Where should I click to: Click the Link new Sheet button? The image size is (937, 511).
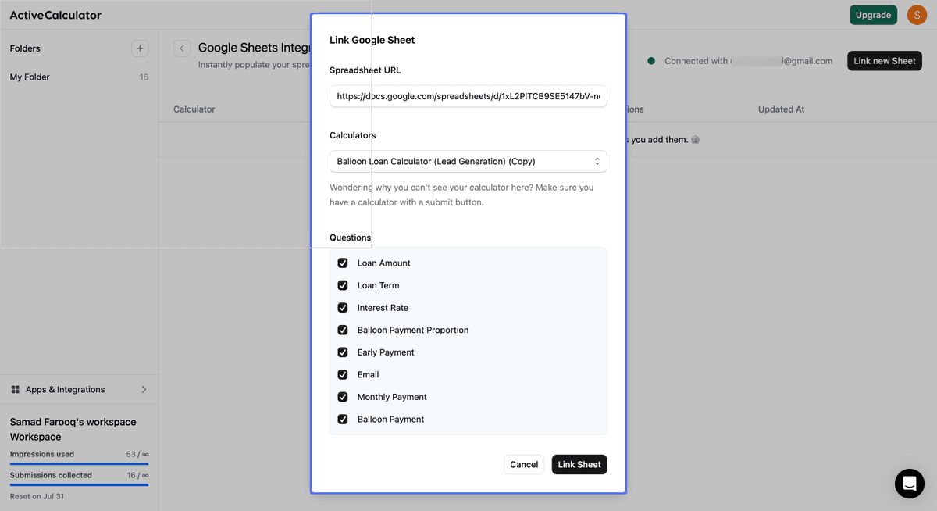pyautogui.click(x=885, y=61)
